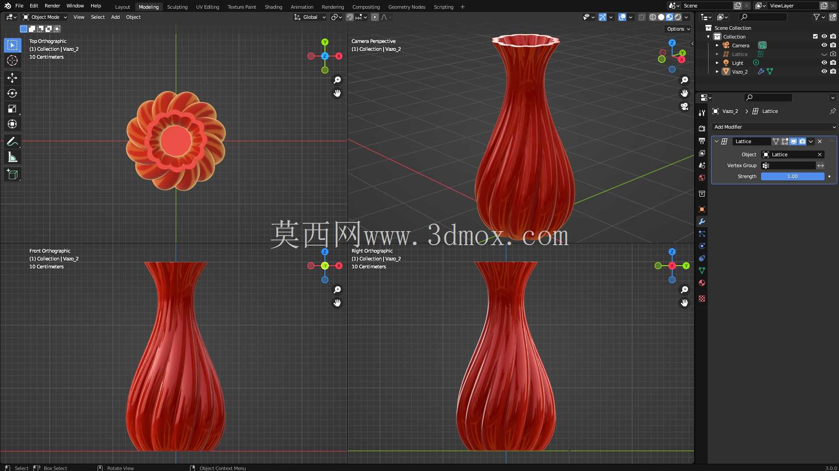The height and width of the screenshot is (471, 839).
Task: Toggle X-ray display in viewport header
Action: (x=642, y=17)
